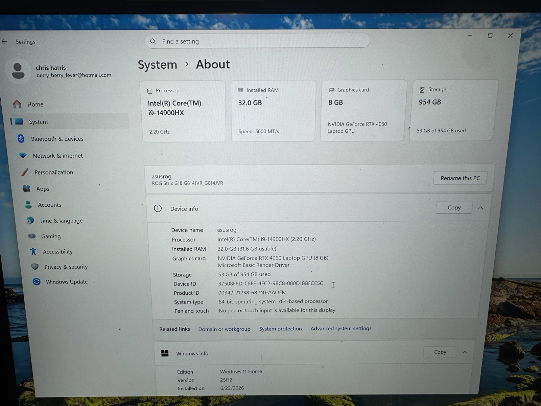
Task: Click the Gaming controller icon
Action: [32, 236]
